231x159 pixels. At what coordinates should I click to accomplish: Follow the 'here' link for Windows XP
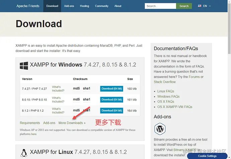click(x=34, y=134)
